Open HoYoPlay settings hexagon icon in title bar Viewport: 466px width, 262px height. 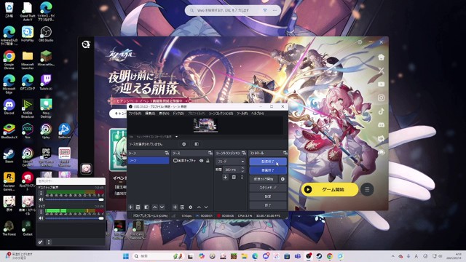click(x=360, y=42)
